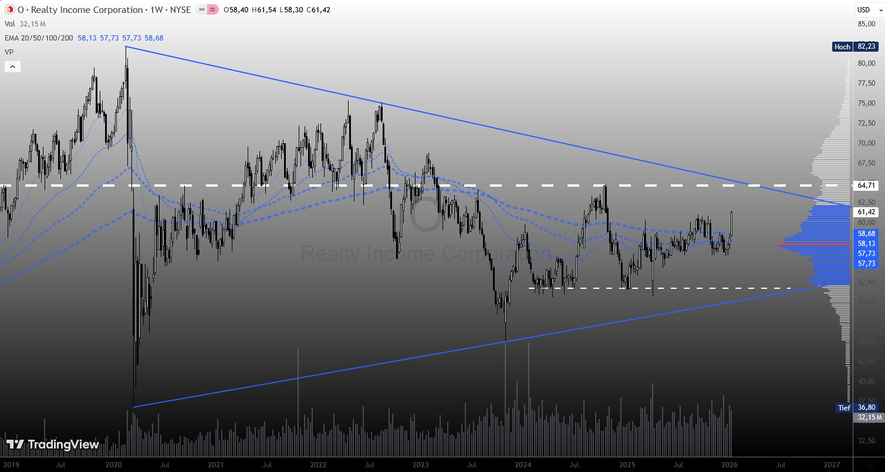Select the EMA 20/50/100/200 indicator label
Screen dimensions: 885x472
39,38
